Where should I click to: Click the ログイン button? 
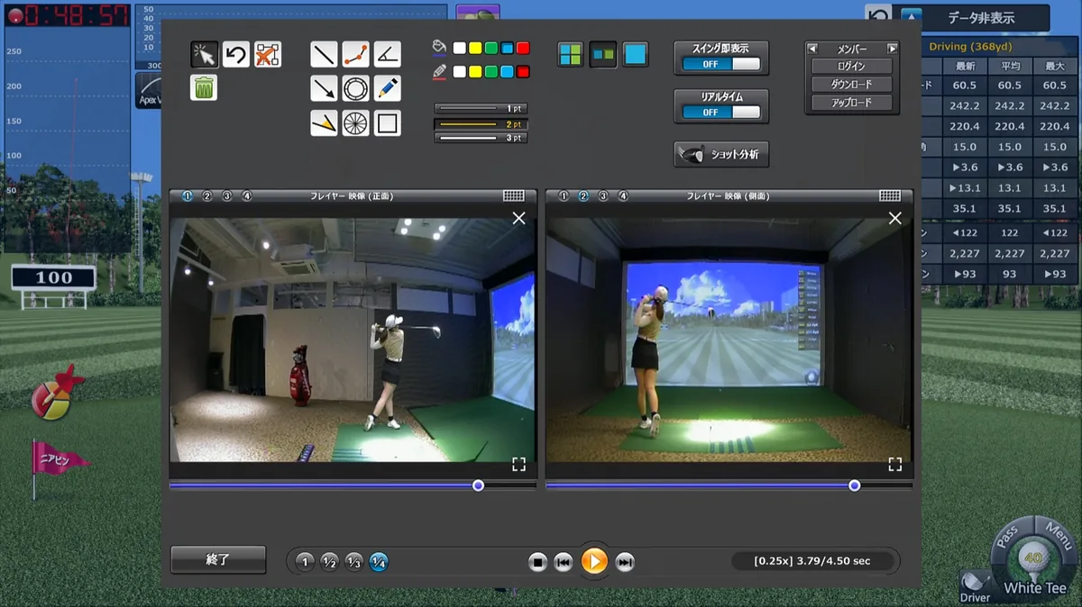[x=852, y=67]
